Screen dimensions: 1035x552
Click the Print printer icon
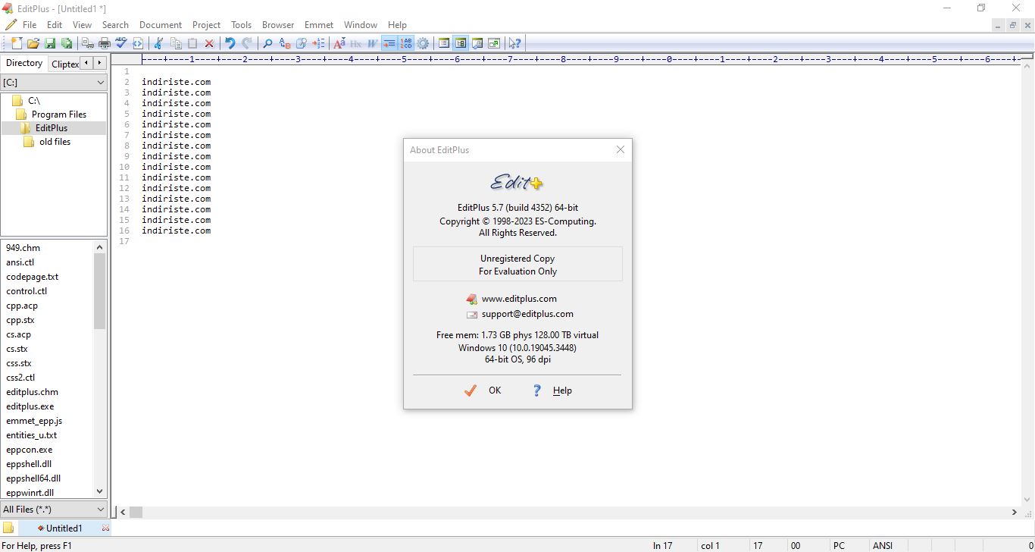(105, 43)
